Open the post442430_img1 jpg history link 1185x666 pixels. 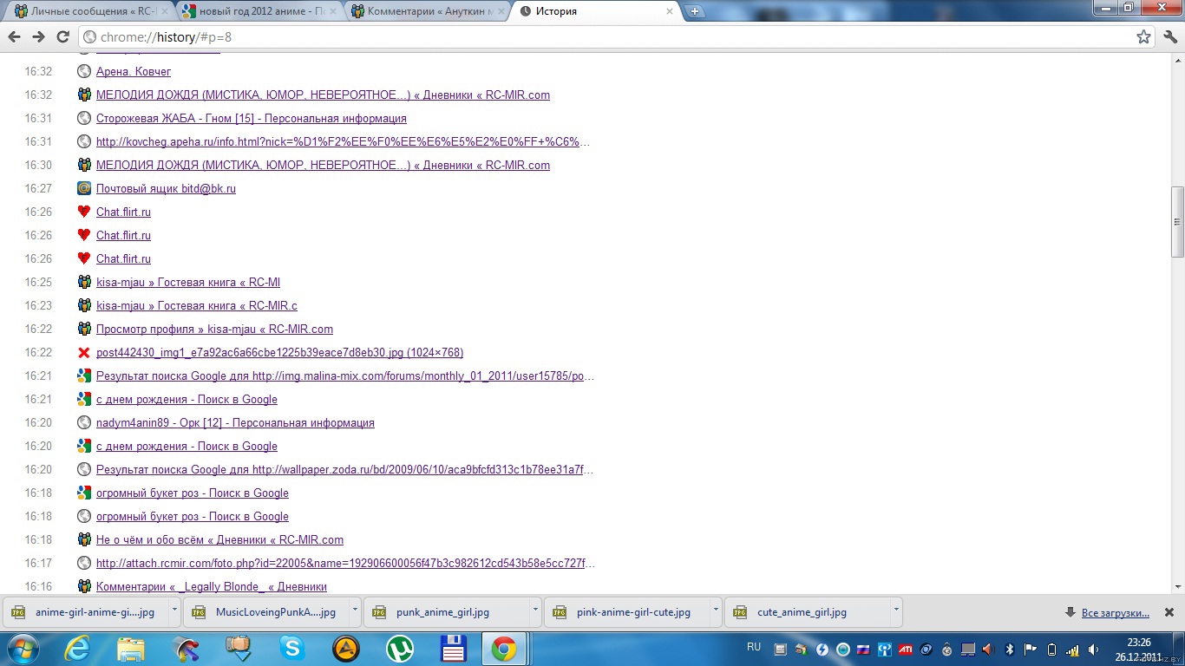tap(279, 353)
